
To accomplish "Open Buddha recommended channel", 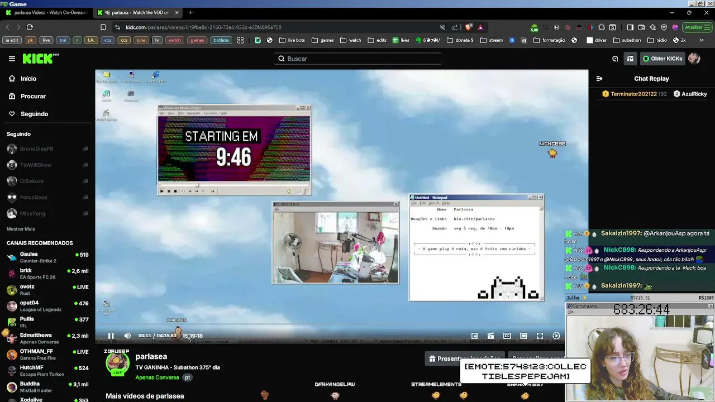I will (47, 387).
